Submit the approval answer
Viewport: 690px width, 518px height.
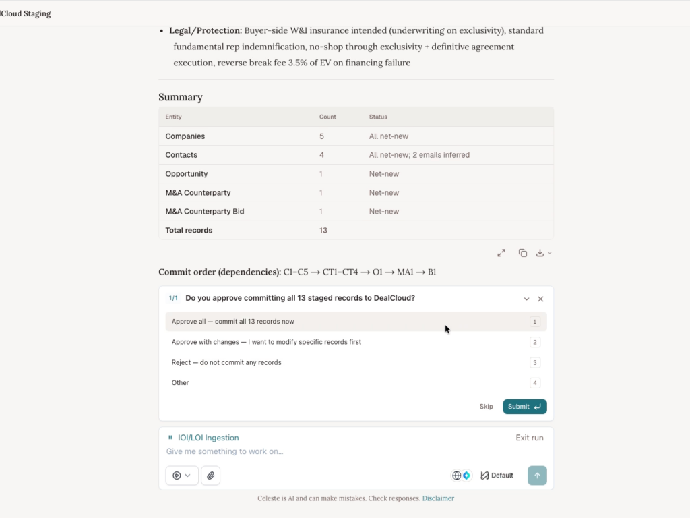tap(524, 407)
